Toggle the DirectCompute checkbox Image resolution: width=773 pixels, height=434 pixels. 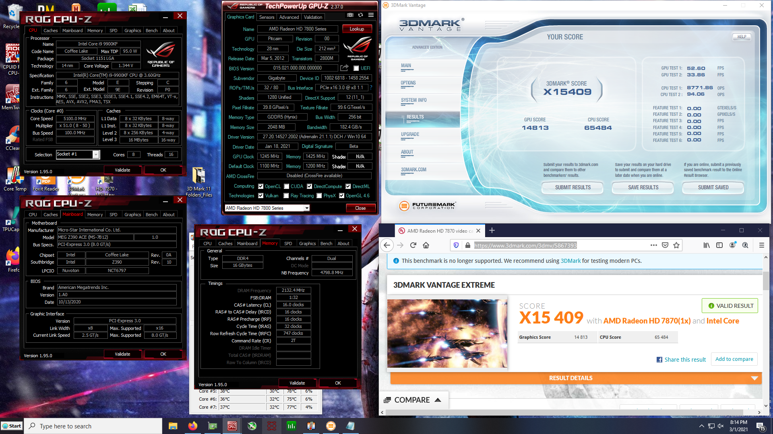(310, 186)
